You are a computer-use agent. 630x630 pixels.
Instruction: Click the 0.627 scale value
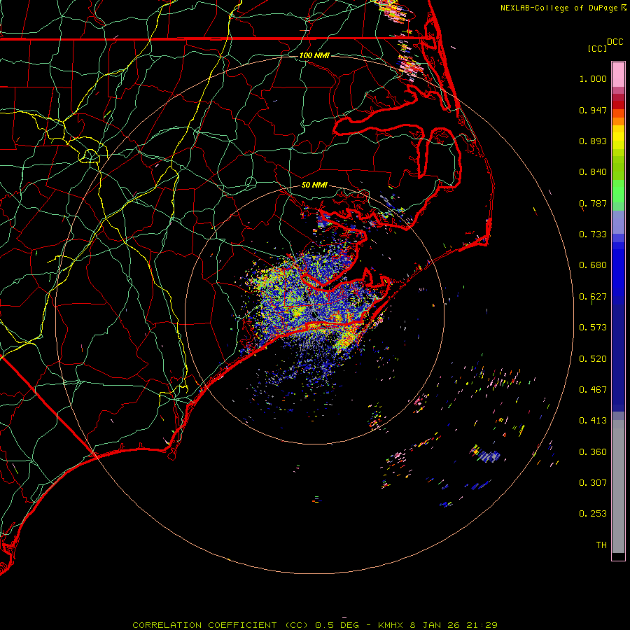(593, 297)
